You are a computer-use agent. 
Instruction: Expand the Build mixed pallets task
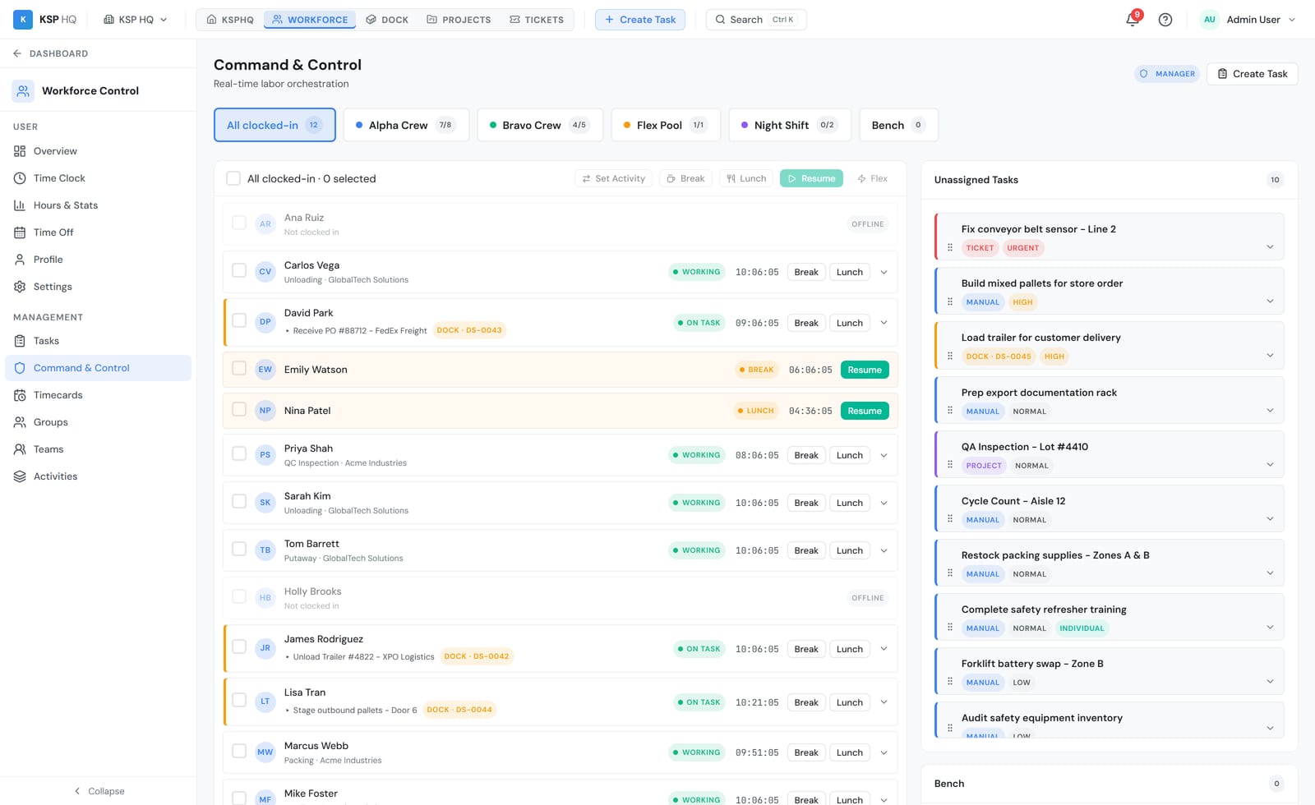pyautogui.click(x=1270, y=301)
